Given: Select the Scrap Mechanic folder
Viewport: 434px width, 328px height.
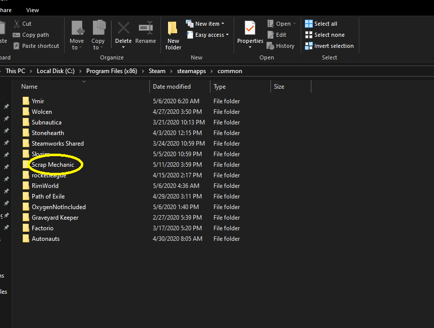Looking at the screenshot, I should (x=52, y=165).
